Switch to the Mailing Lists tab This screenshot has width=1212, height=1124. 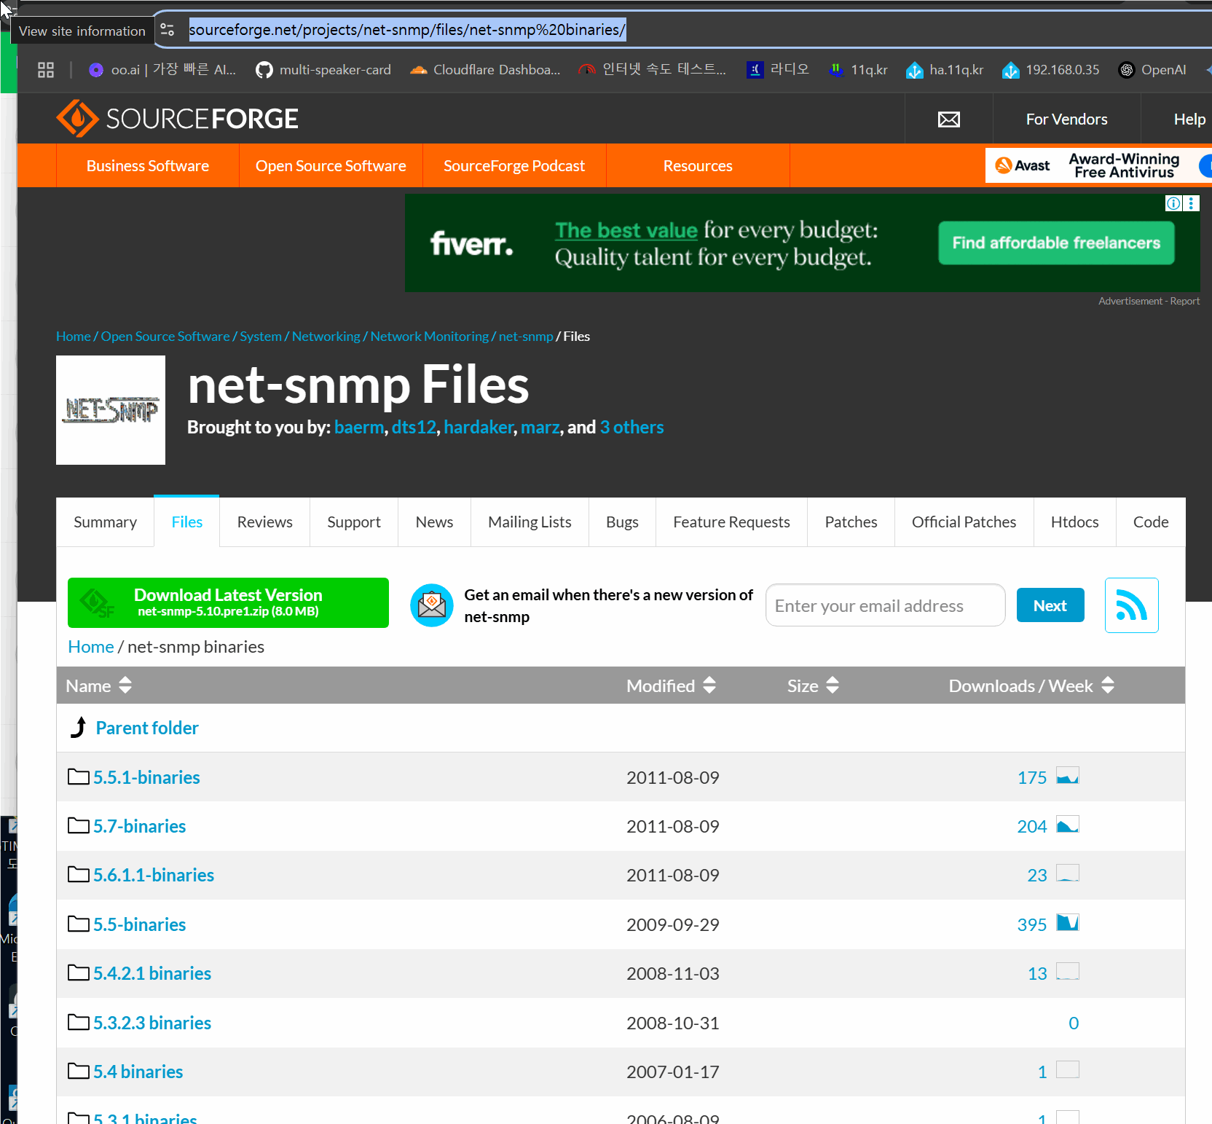tap(530, 522)
